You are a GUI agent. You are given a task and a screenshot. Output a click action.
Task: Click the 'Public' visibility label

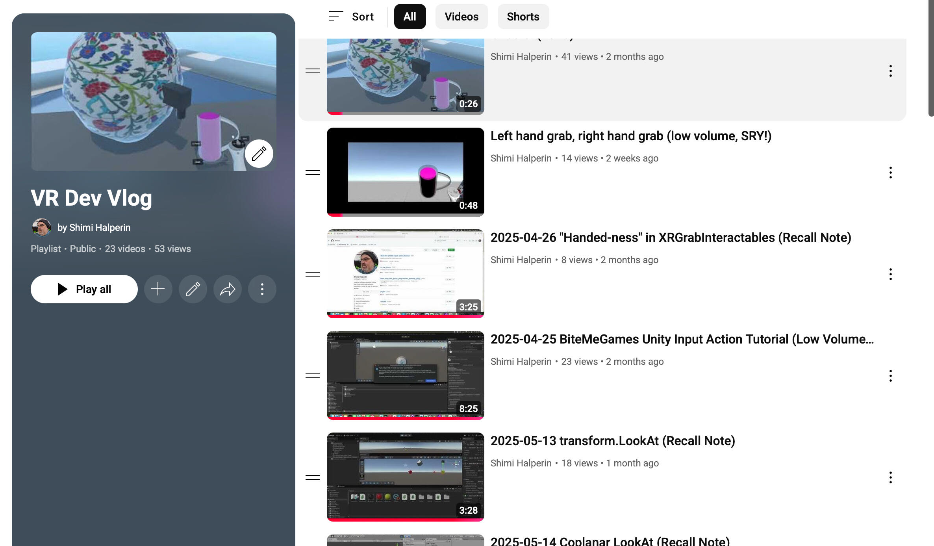click(x=83, y=249)
